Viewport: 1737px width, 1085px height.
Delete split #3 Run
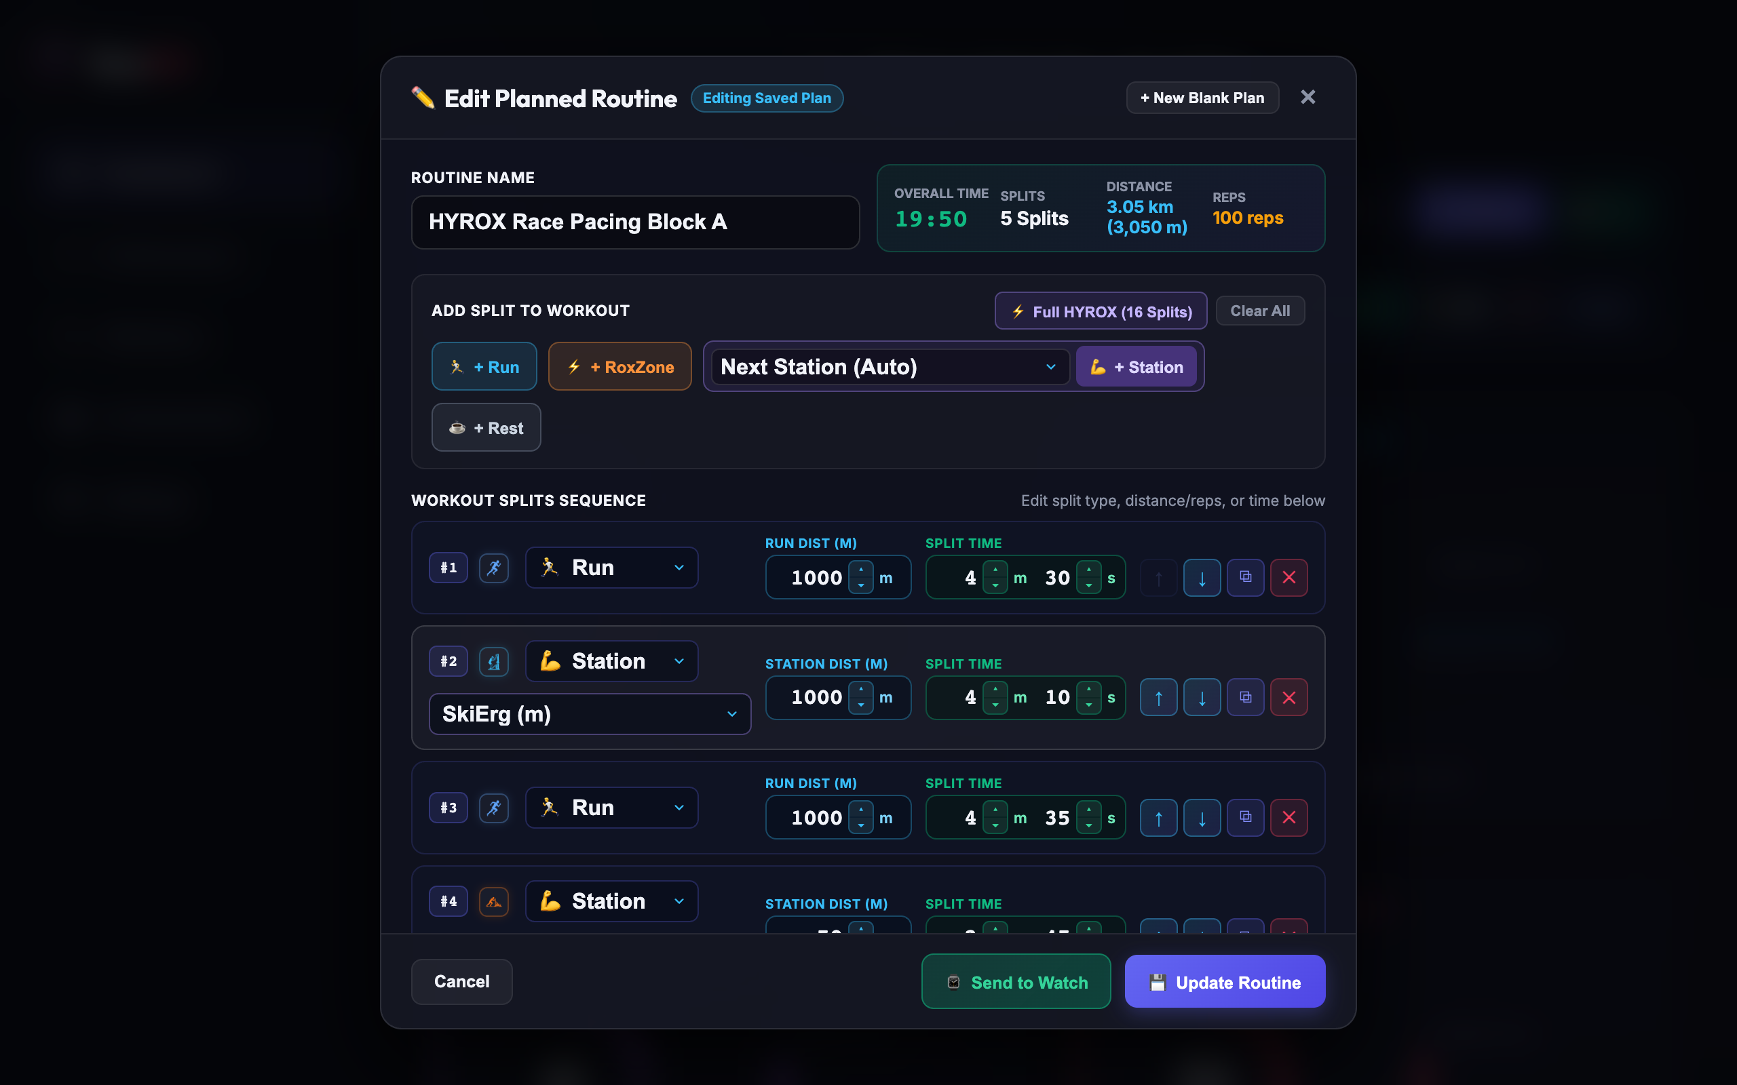pos(1289,818)
